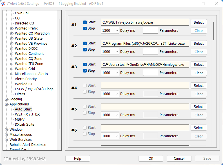
Task: Confirm settings with OK button
Action: [x=151, y=158]
